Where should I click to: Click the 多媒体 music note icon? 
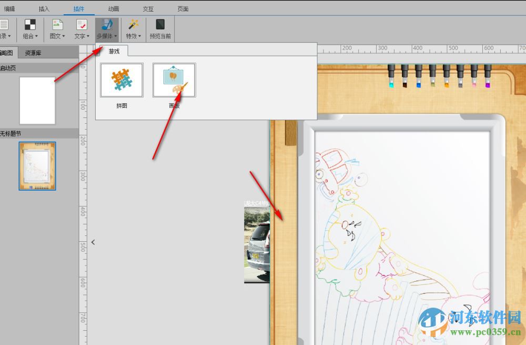coord(107,25)
